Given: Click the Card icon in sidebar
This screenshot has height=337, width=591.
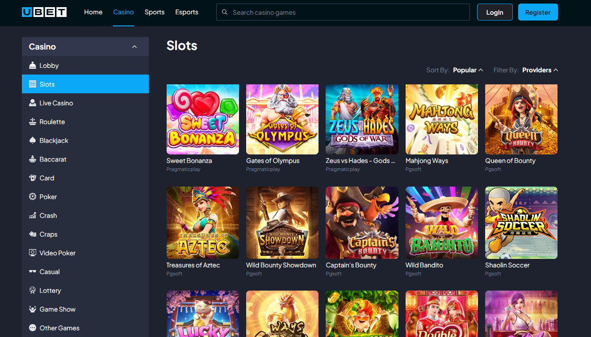Looking at the screenshot, I should 33,178.
